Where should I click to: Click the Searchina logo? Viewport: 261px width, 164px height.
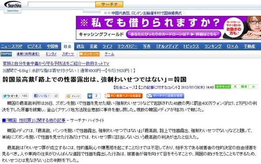13,4
